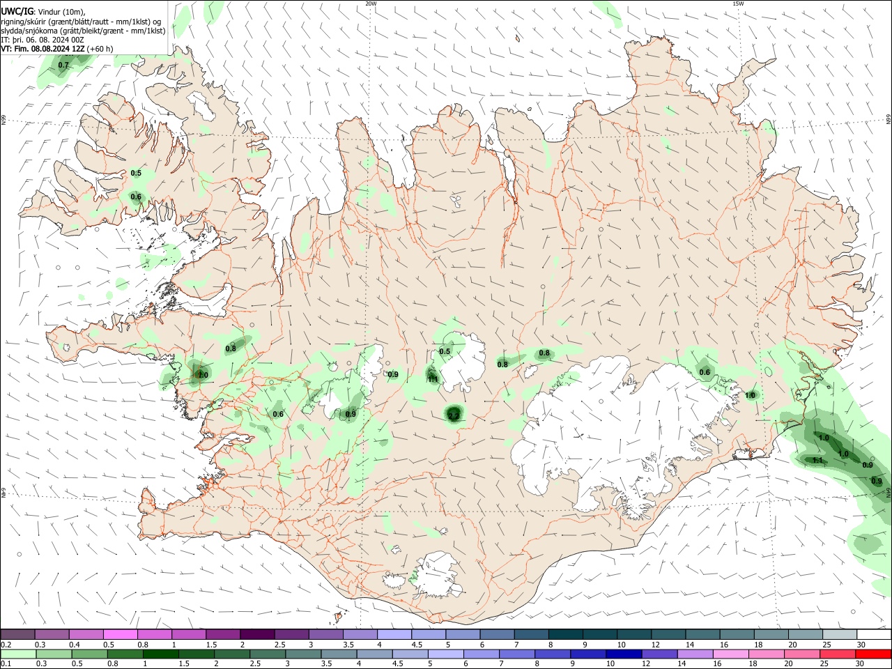Pick the darkest purple swatch labeled 2 in top row

tap(257, 635)
